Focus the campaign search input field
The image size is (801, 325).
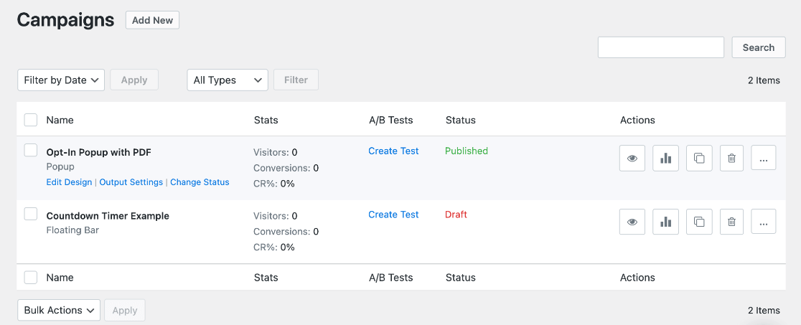click(x=661, y=47)
